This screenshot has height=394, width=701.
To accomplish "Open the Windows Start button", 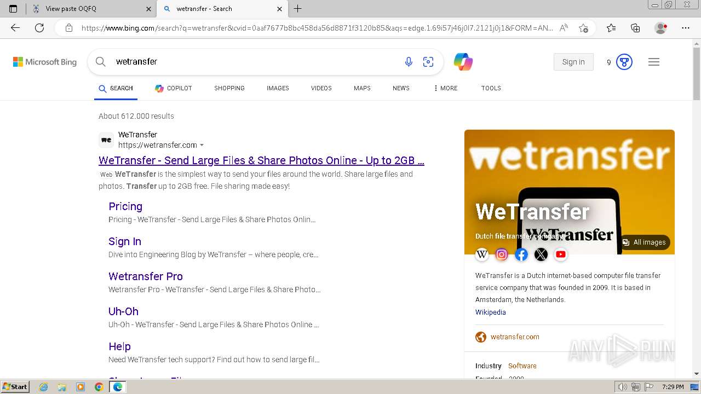I will (x=15, y=387).
